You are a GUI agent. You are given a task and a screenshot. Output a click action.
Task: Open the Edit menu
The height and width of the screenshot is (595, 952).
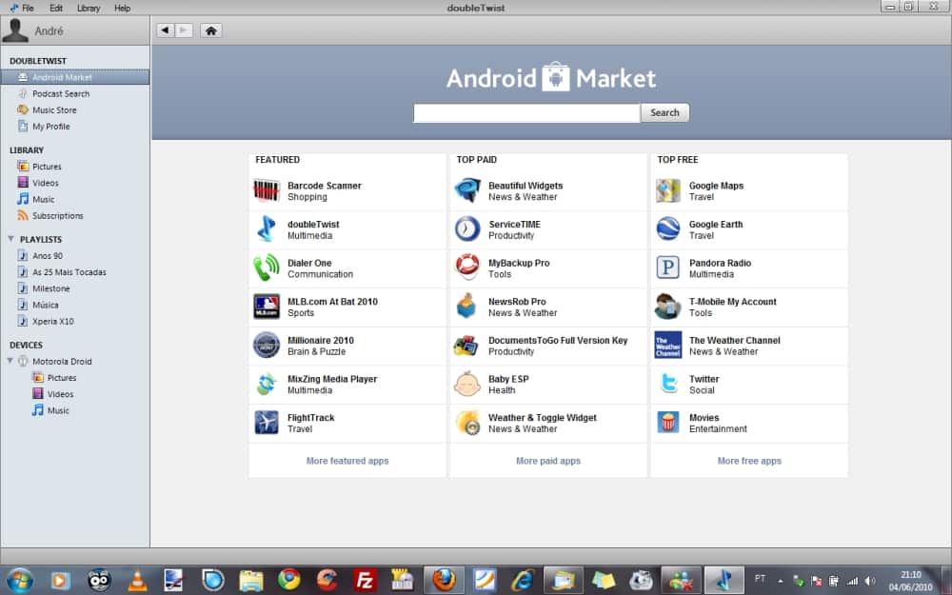point(56,8)
